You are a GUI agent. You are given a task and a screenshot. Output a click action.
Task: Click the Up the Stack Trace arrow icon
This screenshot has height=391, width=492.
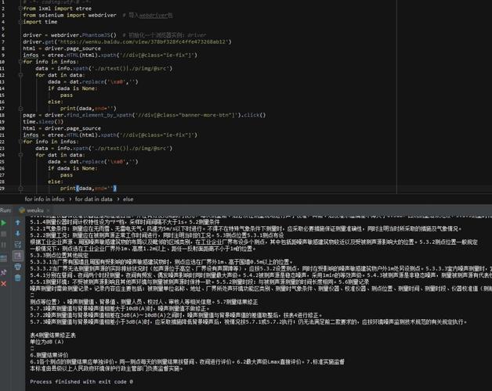click(x=17, y=222)
